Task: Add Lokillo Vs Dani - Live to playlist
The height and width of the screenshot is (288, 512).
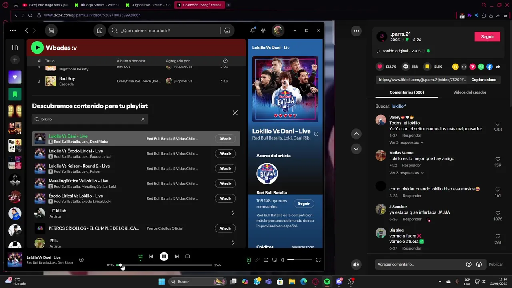Action: [225, 139]
